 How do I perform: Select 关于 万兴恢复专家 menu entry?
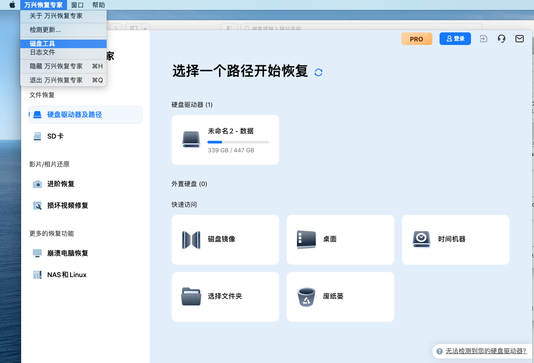tap(63, 16)
